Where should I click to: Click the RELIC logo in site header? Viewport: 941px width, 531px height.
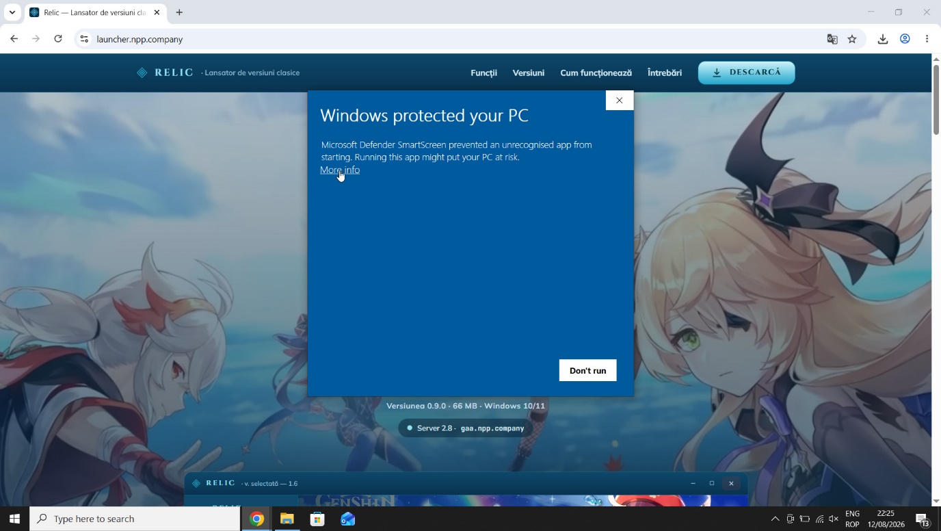click(165, 73)
